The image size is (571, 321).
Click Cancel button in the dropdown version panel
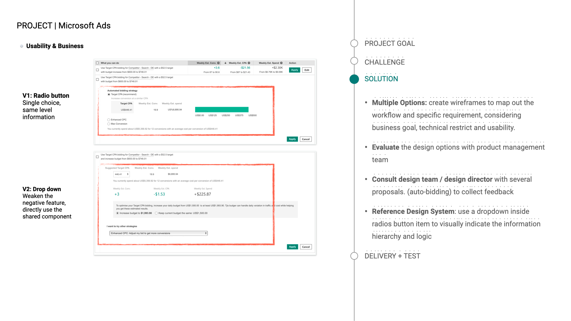tap(306, 247)
